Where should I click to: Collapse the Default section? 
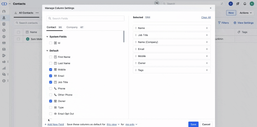pyautogui.click(x=47, y=51)
